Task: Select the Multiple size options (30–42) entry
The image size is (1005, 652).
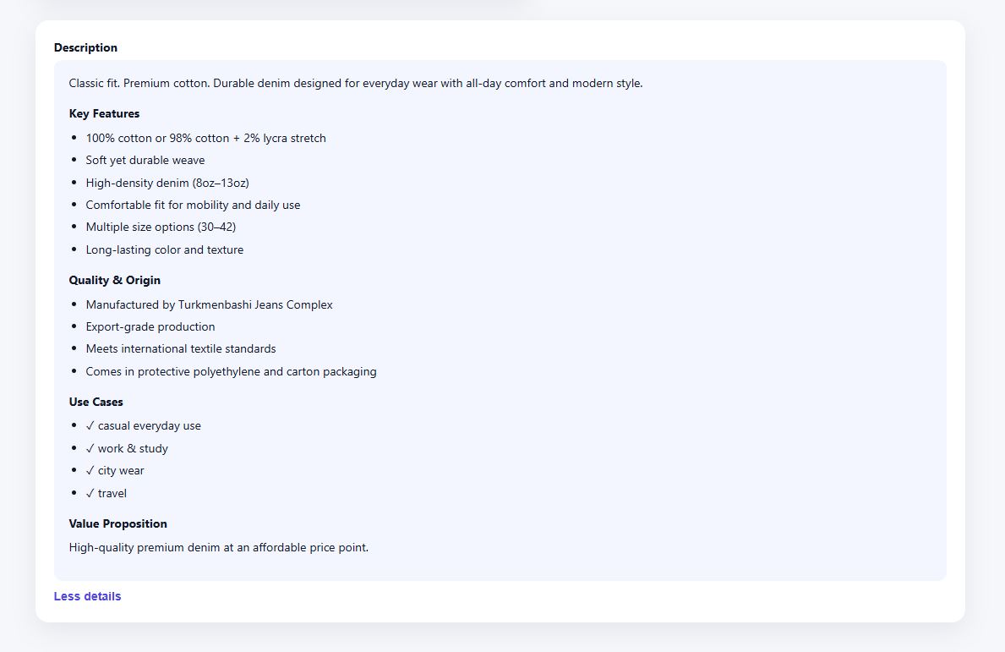Action: pyautogui.click(x=161, y=227)
